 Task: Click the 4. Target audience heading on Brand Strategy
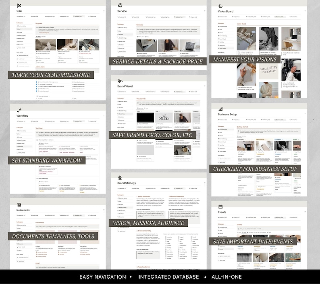point(143,267)
